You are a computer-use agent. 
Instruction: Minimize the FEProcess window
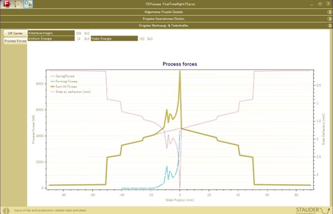[312, 4]
